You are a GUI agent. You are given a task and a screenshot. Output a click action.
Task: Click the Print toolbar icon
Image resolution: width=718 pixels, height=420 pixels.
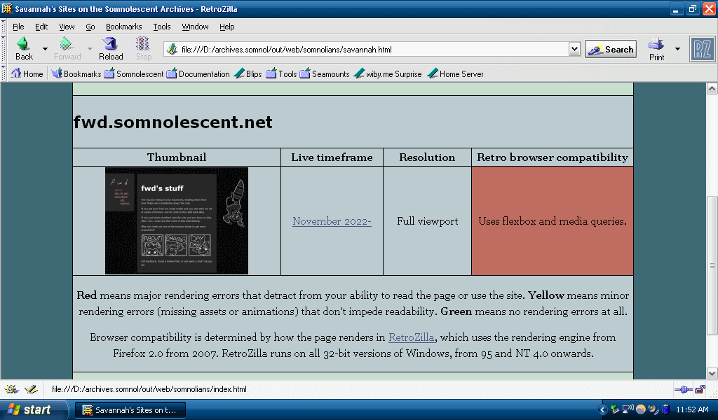pos(656,48)
